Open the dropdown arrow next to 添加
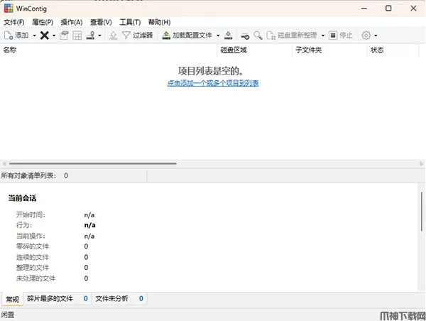Viewport: 426px width, 321px height. [35, 36]
